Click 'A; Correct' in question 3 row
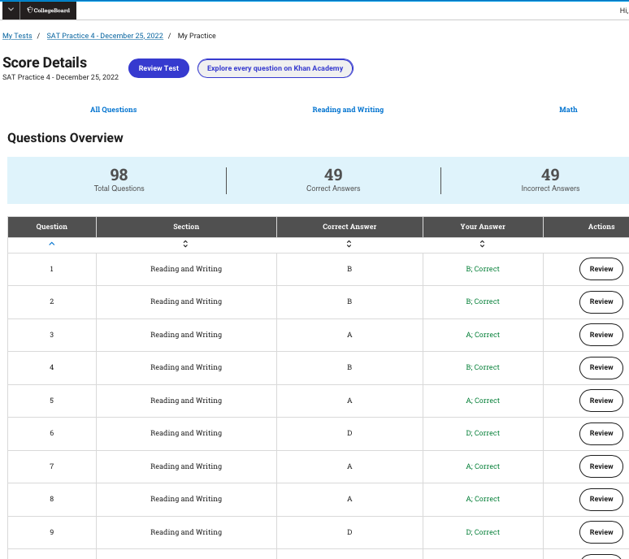 [x=483, y=335]
